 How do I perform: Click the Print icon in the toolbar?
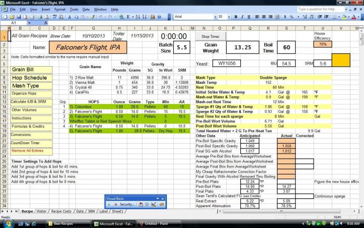coord(40,17)
